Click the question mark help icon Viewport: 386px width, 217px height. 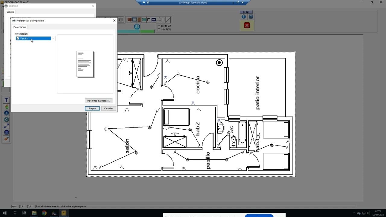tap(251, 17)
